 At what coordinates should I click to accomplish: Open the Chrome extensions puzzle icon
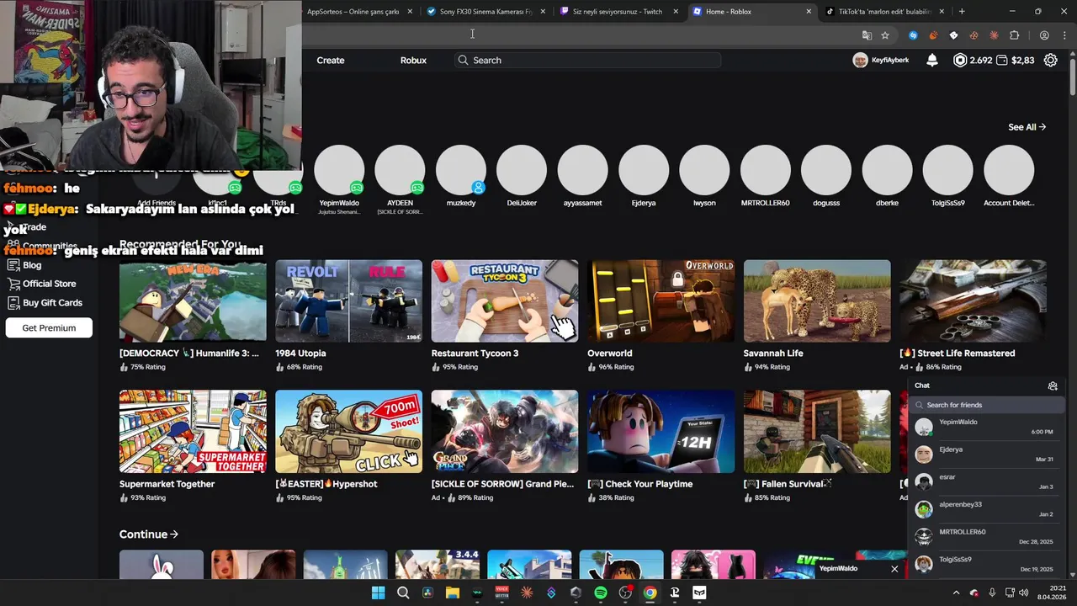point(1014,35)
